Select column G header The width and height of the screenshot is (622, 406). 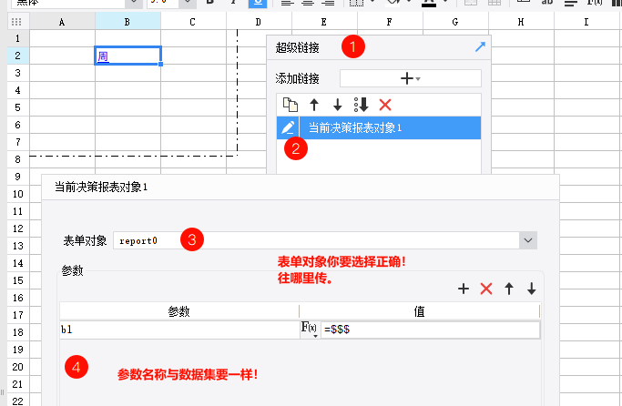(x=455, y=22)
